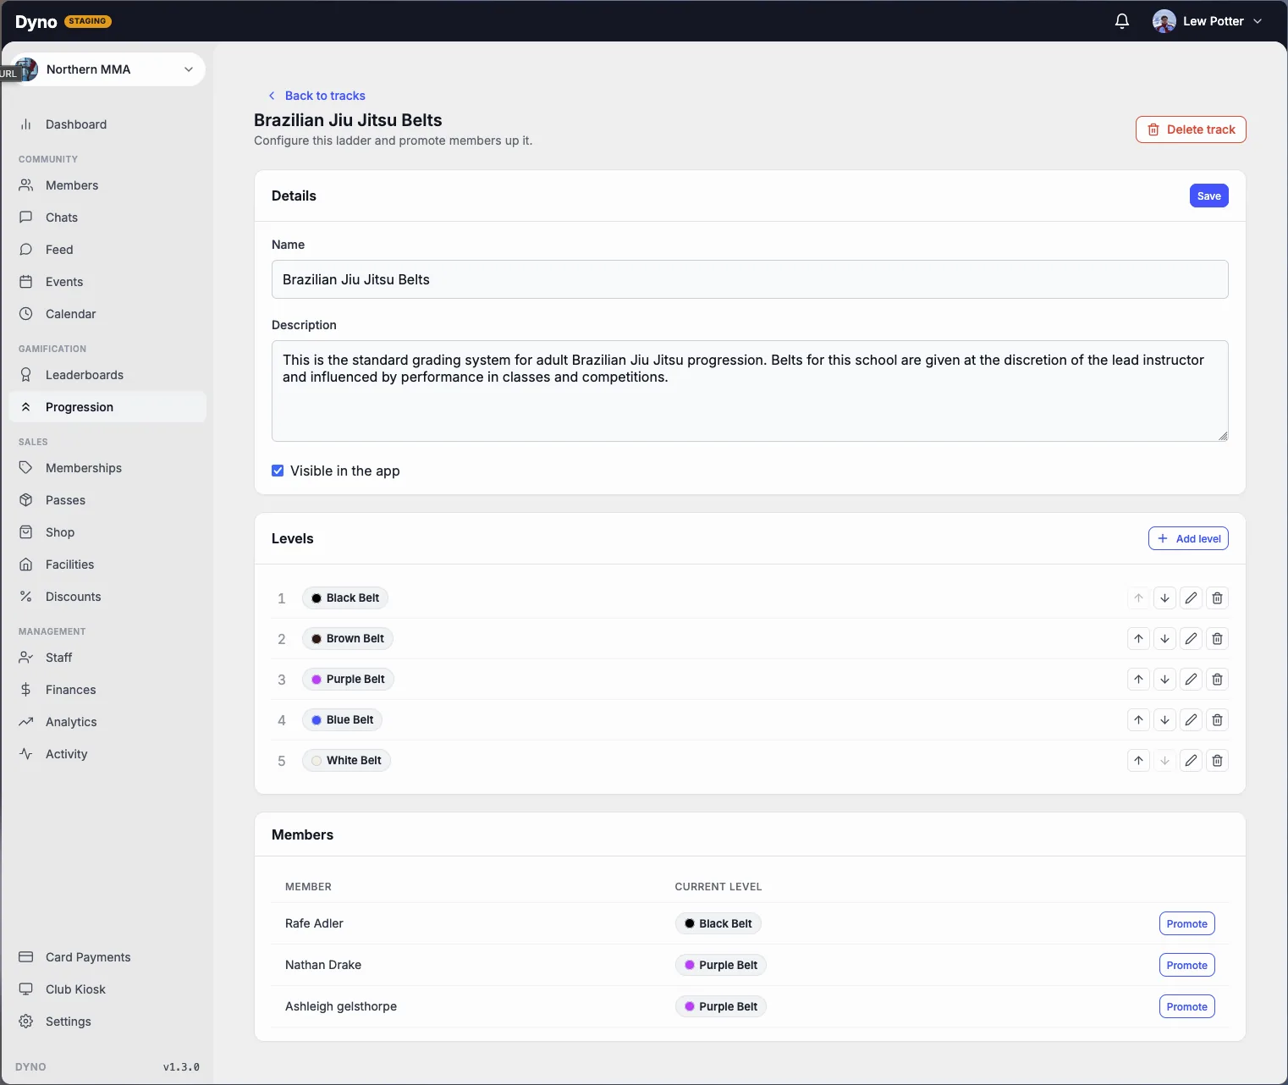Click the track Name input field
The width and height of the screenshot is (1288, 1085).
pos(750,279)
